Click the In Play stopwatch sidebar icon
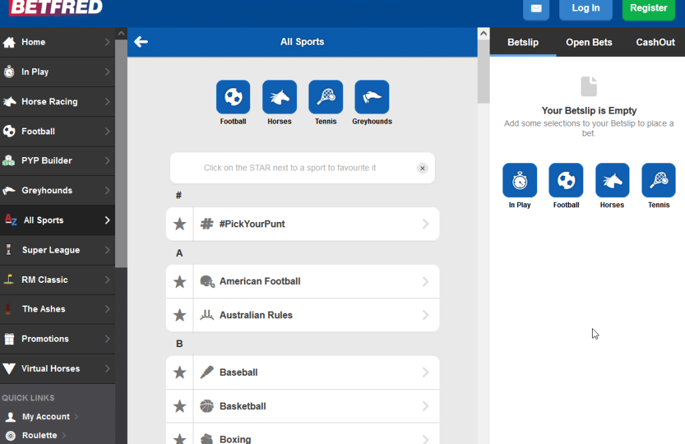Viewport: 685px width, 444px height. (x=9, y=72)
